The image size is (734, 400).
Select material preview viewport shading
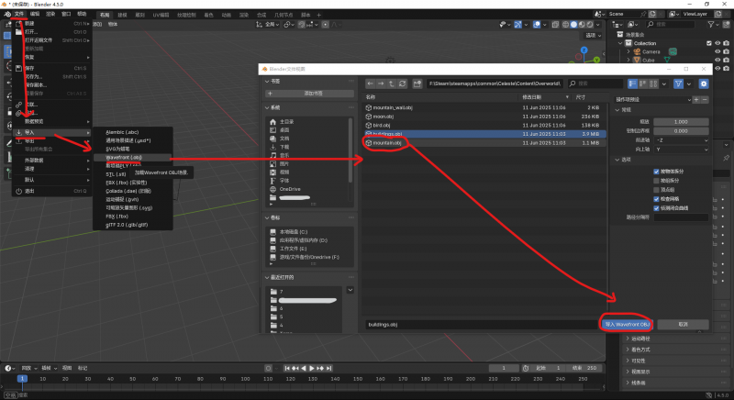coord(582,25)
